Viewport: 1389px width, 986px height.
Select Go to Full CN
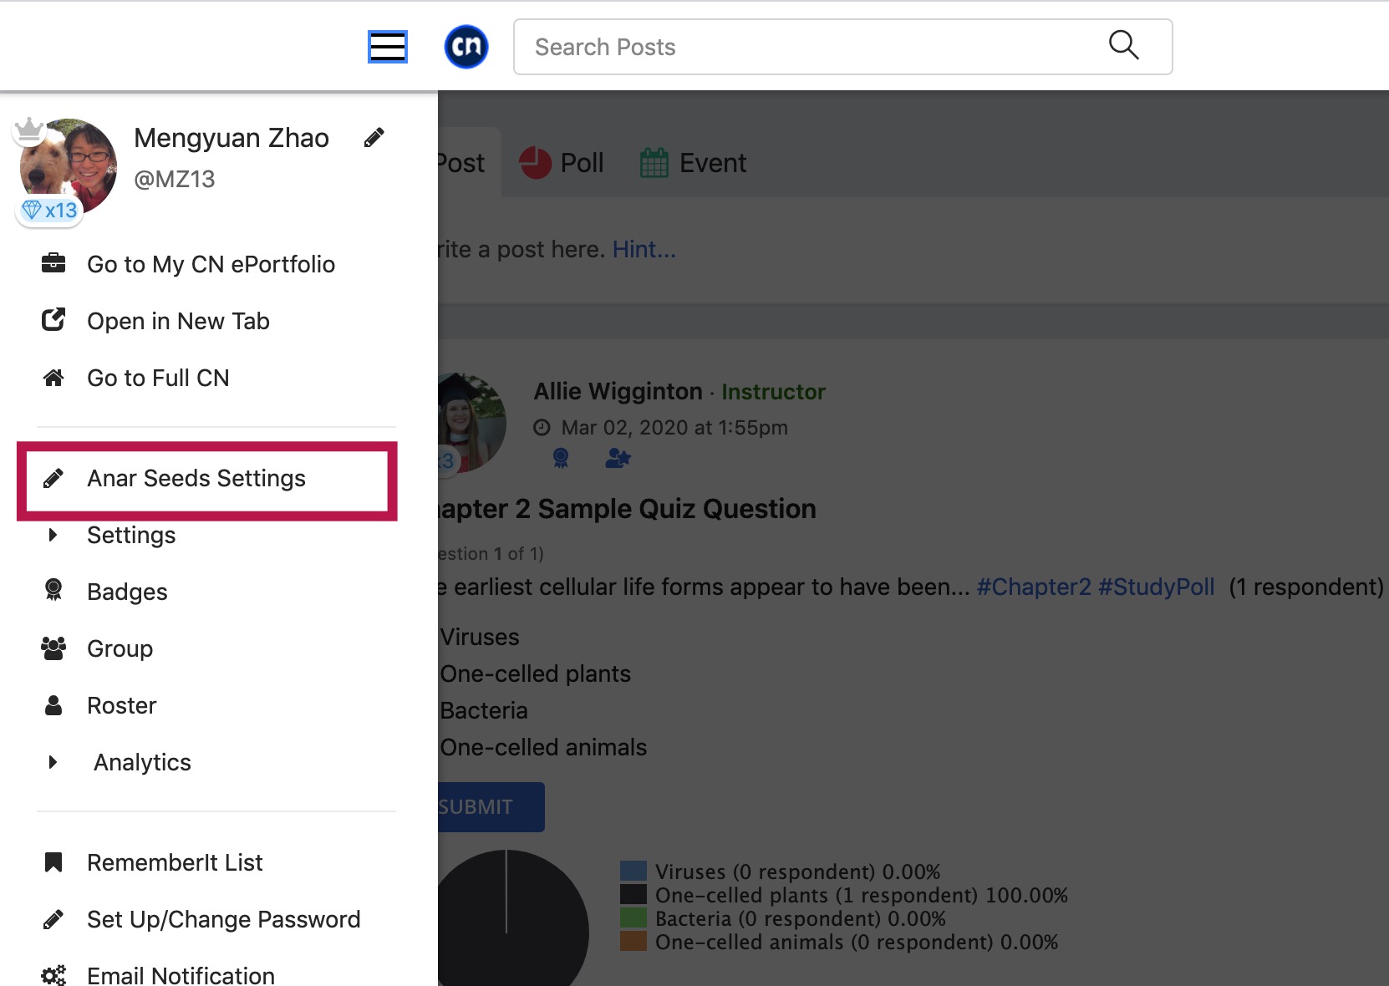pos(158,378)
